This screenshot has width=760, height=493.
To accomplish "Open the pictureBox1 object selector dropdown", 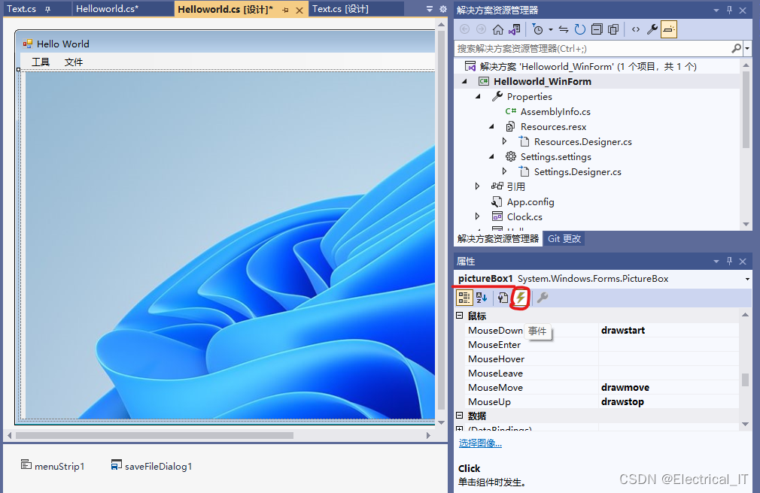I will pyautogui.click(x=747, y=279).
